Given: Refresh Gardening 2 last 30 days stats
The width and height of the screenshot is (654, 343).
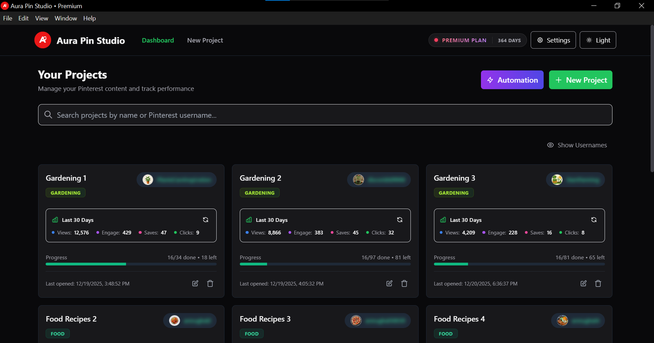Looking at the screenshot, I should (x=400, y=220).
